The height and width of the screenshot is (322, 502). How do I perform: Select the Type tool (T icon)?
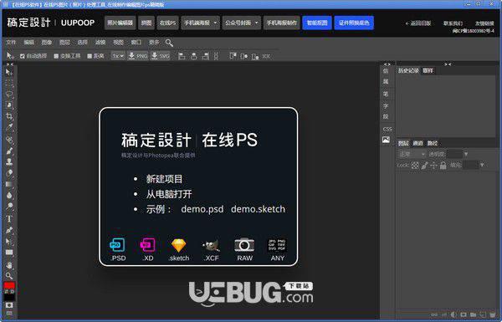coord(9,219)
